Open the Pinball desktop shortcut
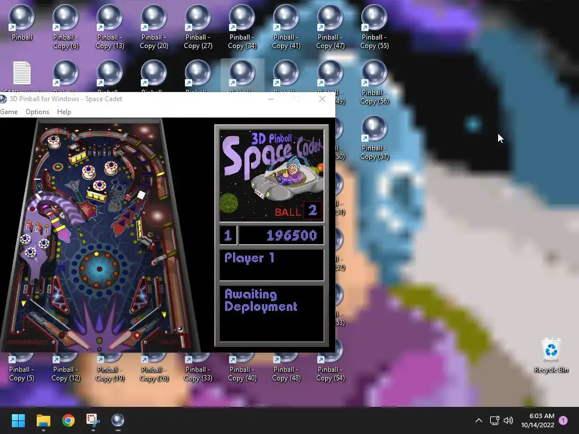The width and height of the screenshot is (579, 434). (x=22, y=23)
